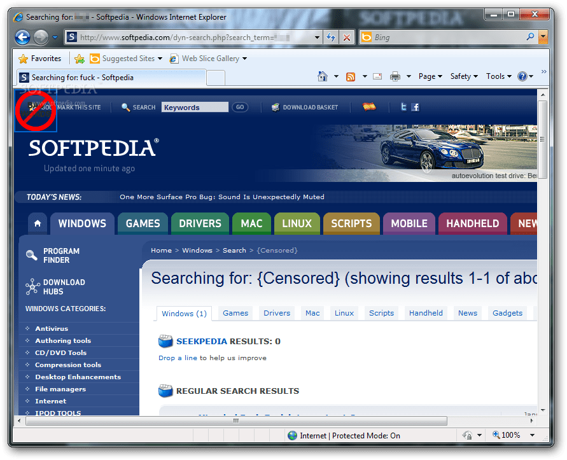Open the Authoring tools category

pos(63,340)
